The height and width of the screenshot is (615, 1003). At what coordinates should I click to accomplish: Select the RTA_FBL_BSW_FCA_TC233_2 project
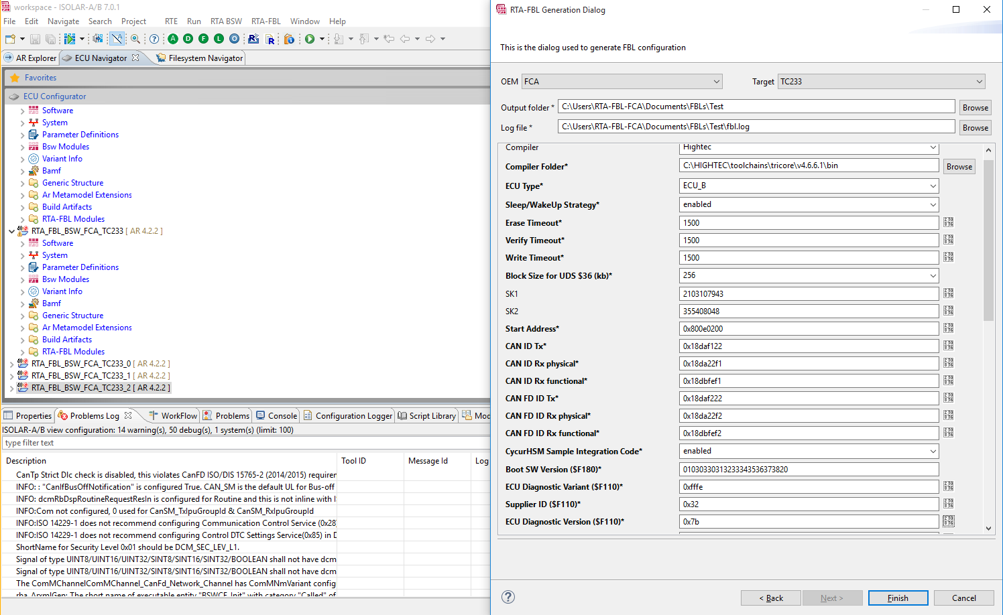[x=101, y=388]
